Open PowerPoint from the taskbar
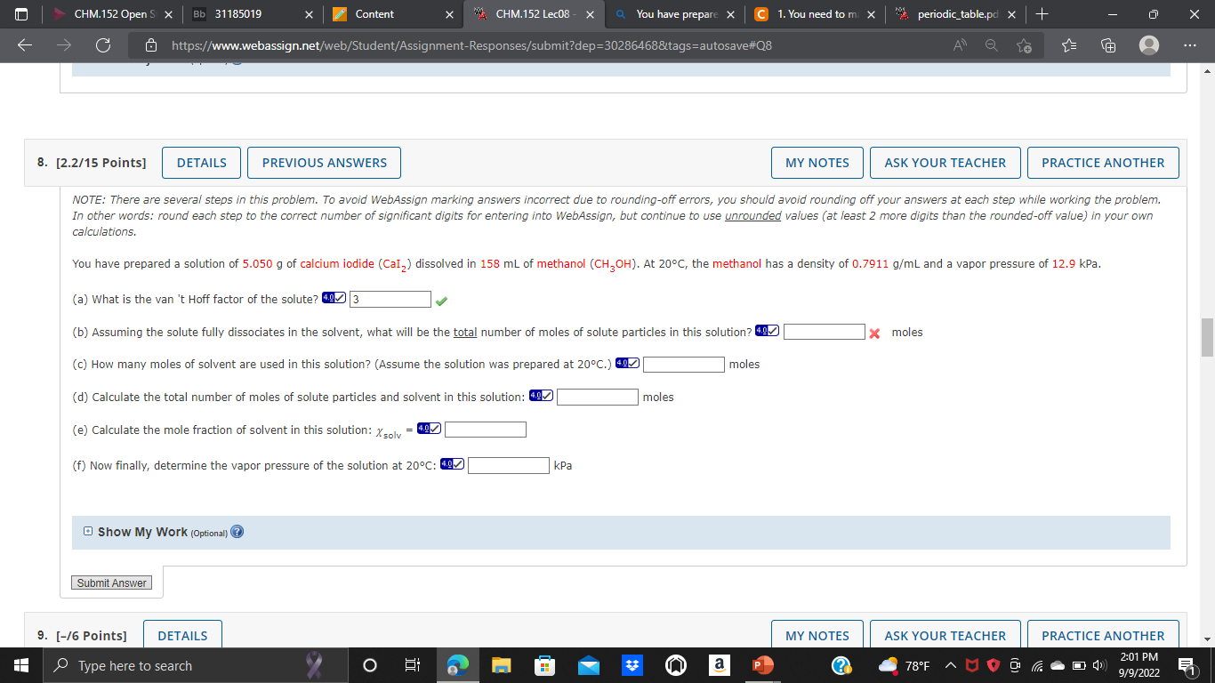The image size is (1215, 683). click(763, 665)
